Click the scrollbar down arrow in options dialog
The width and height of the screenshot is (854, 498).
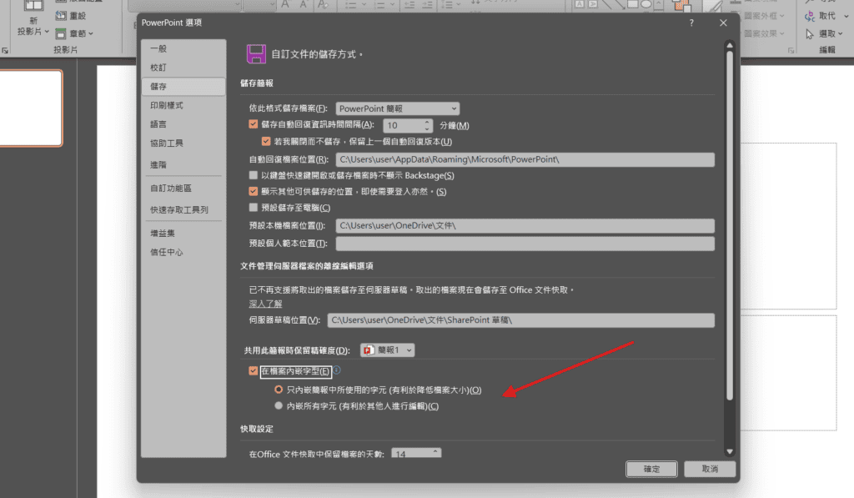click(x=729, y=451)
